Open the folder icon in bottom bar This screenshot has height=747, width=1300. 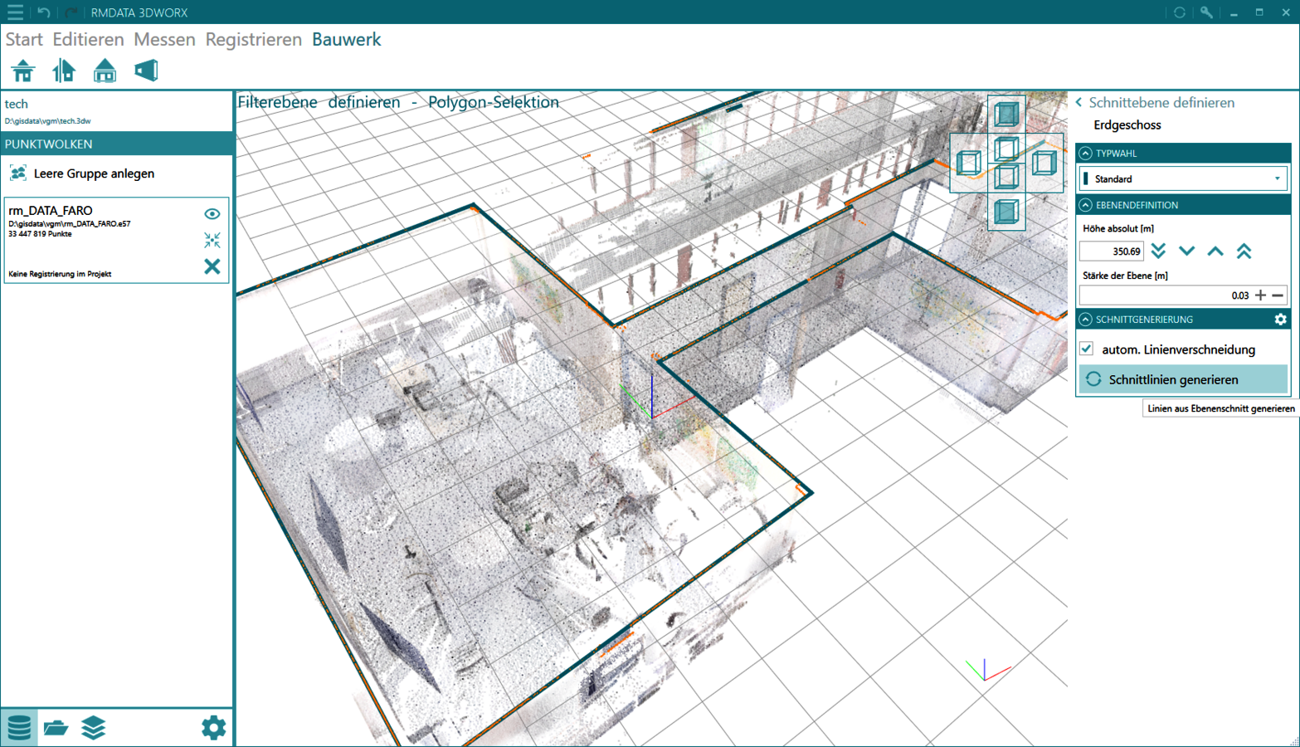56,728
